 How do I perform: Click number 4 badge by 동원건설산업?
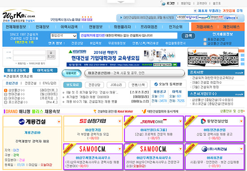(205, 39)
